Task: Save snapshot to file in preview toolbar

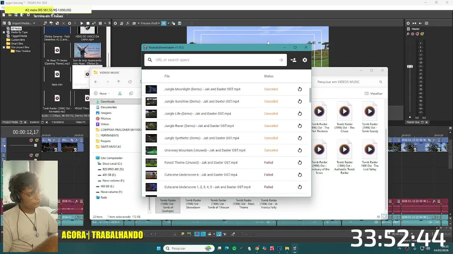Action: click(x=179, y=23)
